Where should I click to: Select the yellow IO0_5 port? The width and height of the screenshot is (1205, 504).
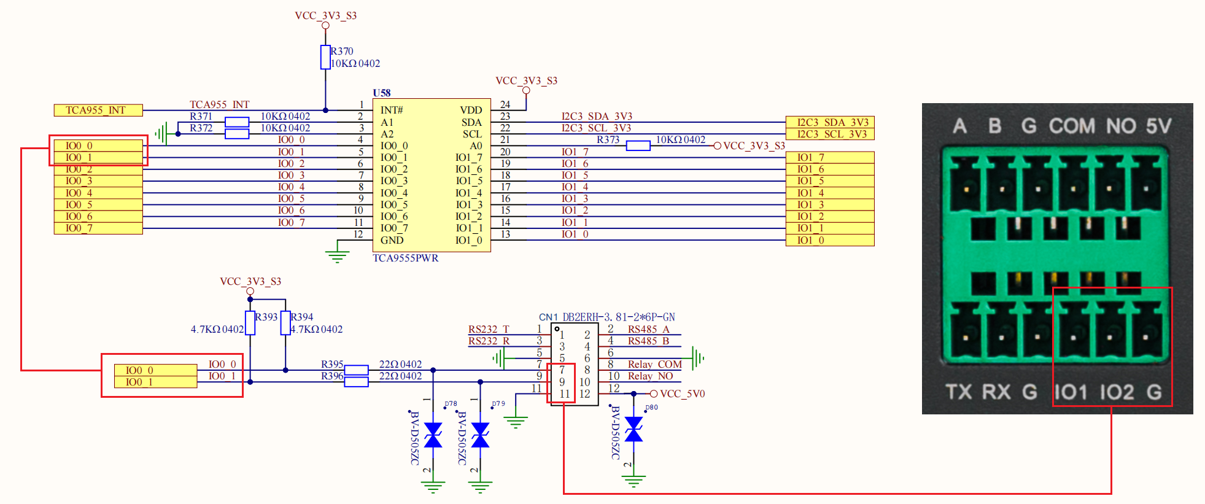click(98, 204)
